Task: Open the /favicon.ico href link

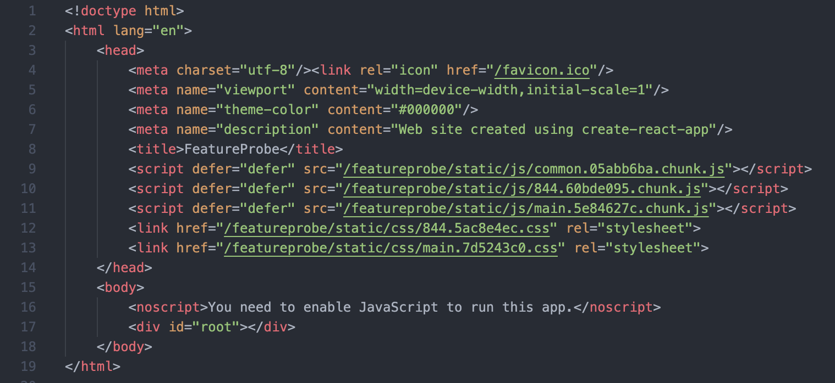Action: pyautogui.click(x=545, y=70)
